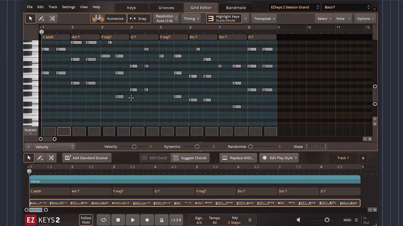Switch to the Grid Editor tab
The height and width of the screenshot is (226, 403).
(x=201, y=8)
